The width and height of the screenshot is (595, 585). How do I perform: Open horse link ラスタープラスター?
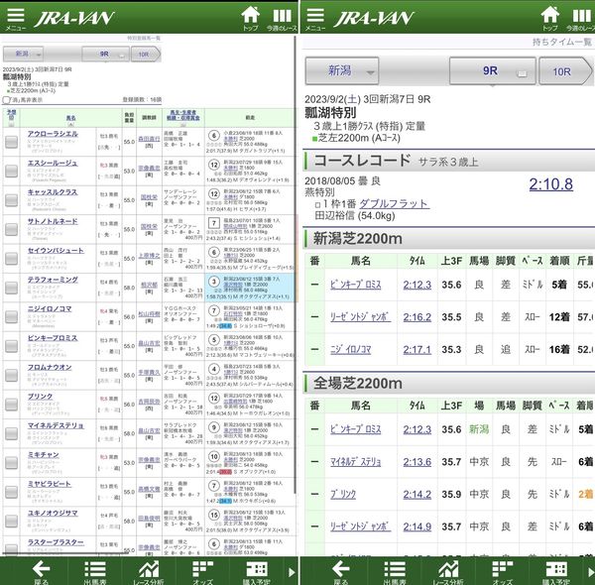pos(56,542)
